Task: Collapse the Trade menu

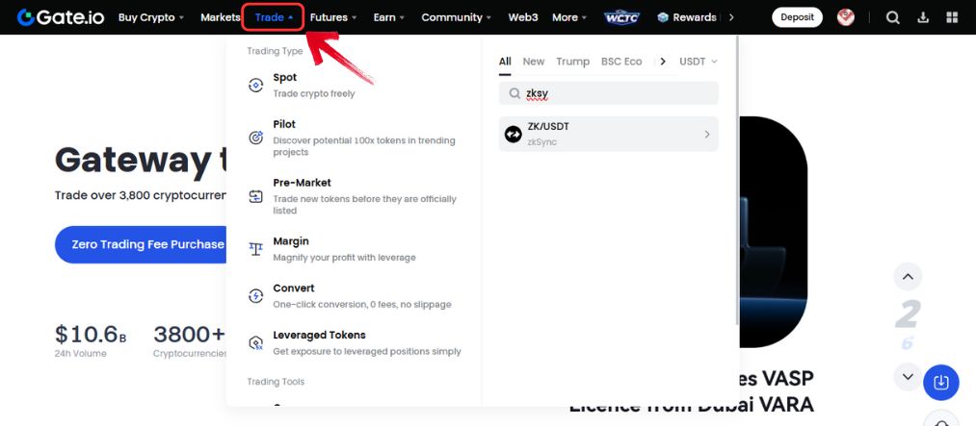Action: click(274, 17)
